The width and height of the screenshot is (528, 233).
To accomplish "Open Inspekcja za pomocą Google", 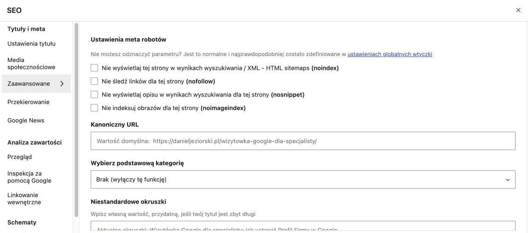I will 29,177.
